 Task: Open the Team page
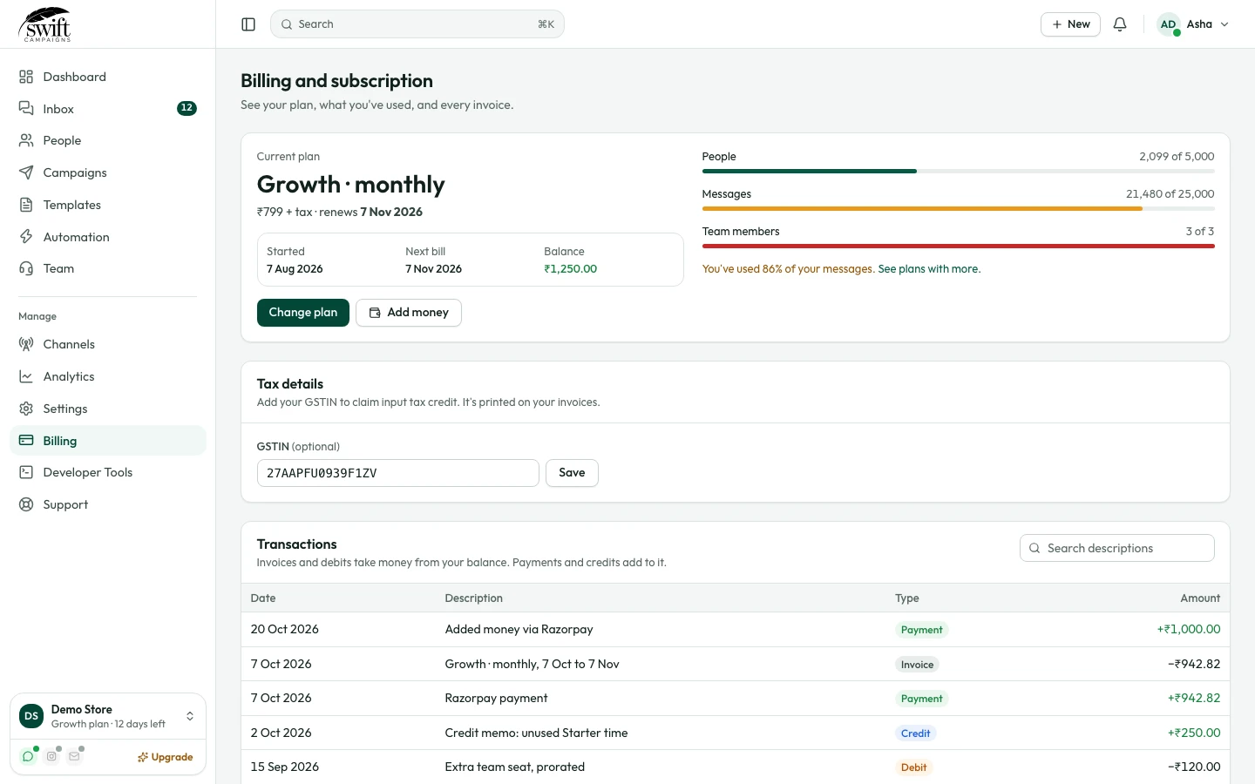point(108,268)
